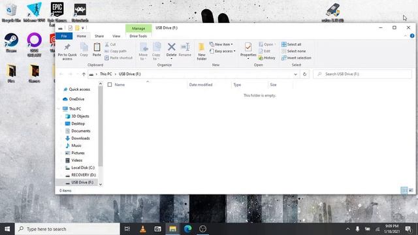Image resolution: width=418 pixels, height=235 pixels.
Task: Click navigation pane scroll up arrow
Action: [x=101, y=84]
